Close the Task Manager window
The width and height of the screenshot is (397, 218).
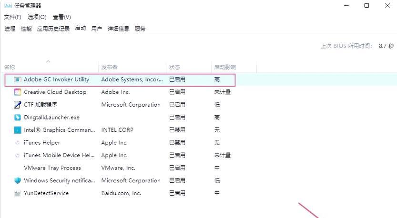387,6
